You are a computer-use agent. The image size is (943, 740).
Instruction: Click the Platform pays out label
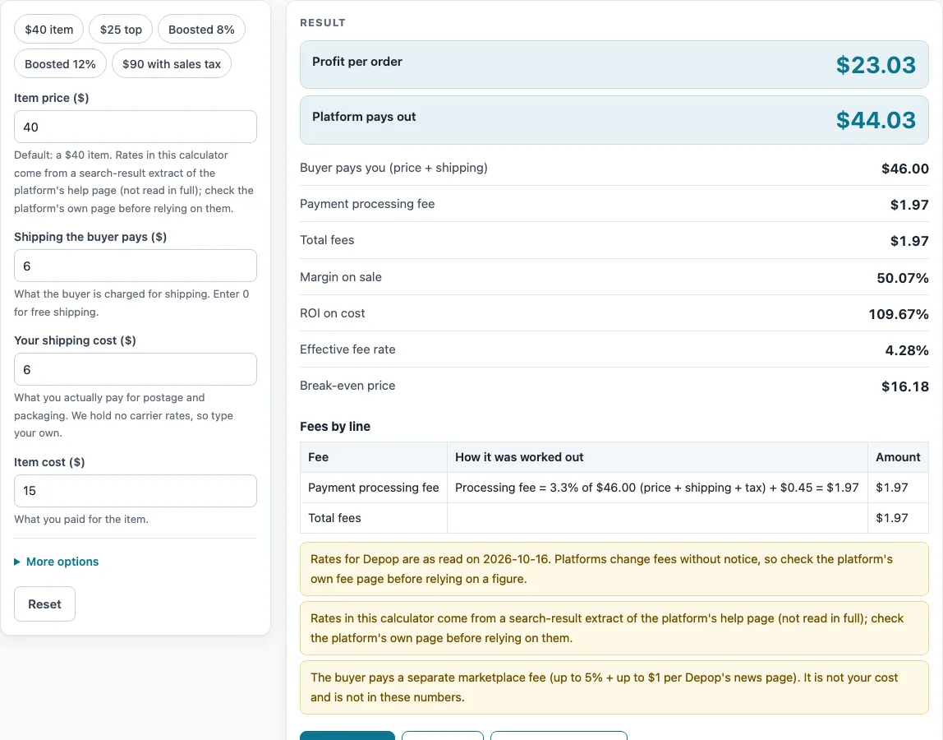point(364,117)
